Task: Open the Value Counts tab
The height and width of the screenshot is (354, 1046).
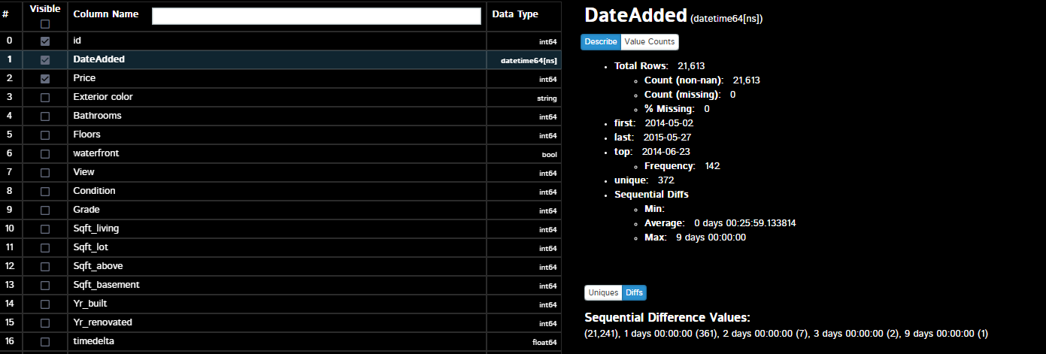Action: tap(650, 42)
